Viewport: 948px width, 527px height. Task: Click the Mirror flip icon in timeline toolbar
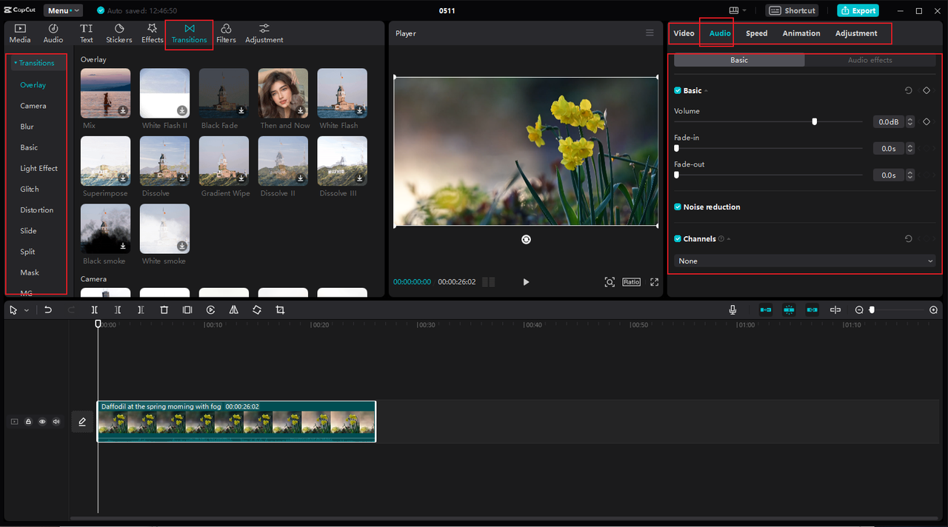click(234, 310)
